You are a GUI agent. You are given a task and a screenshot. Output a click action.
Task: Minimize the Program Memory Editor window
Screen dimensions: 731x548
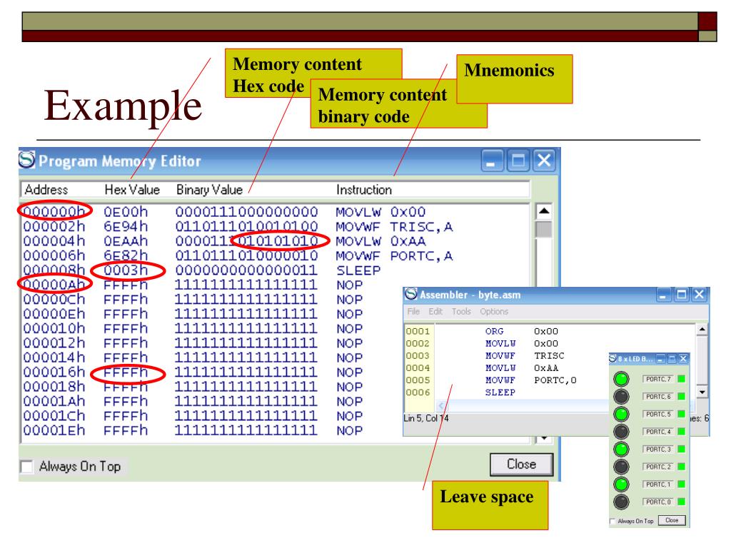[493, 161]
